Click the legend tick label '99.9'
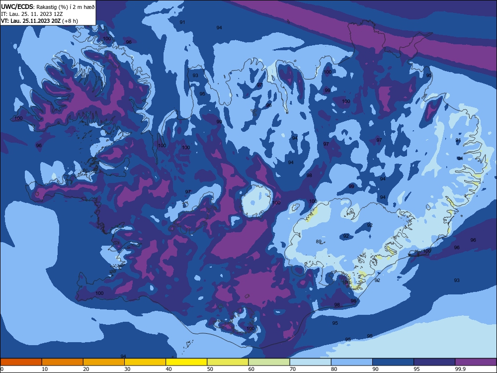 [461, 369]
